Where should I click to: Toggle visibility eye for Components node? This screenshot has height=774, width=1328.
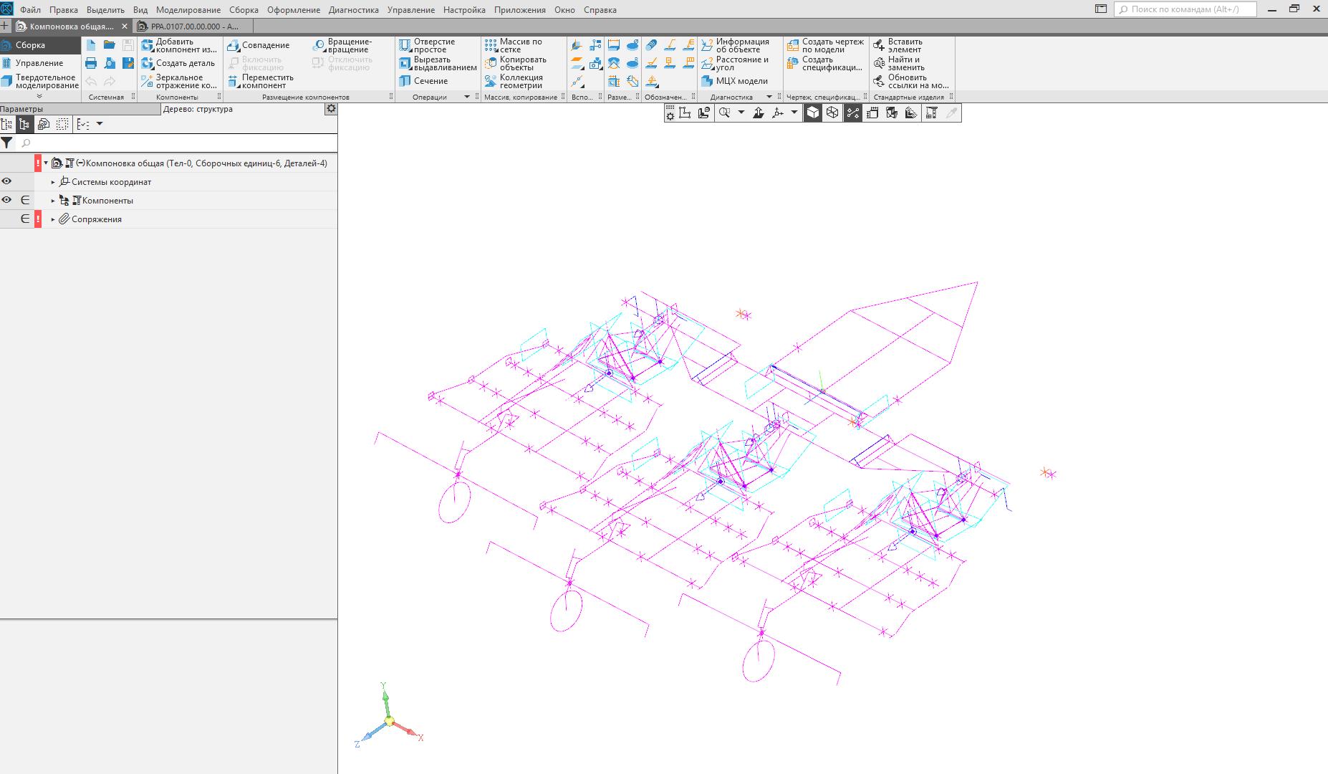[6, 200]
